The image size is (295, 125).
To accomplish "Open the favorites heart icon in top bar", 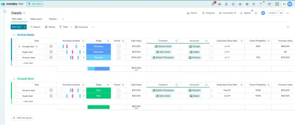I will tap(269, 4).
